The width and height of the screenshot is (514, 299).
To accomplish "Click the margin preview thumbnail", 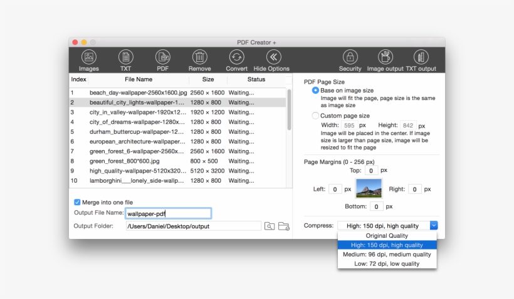I will [369, 188].
